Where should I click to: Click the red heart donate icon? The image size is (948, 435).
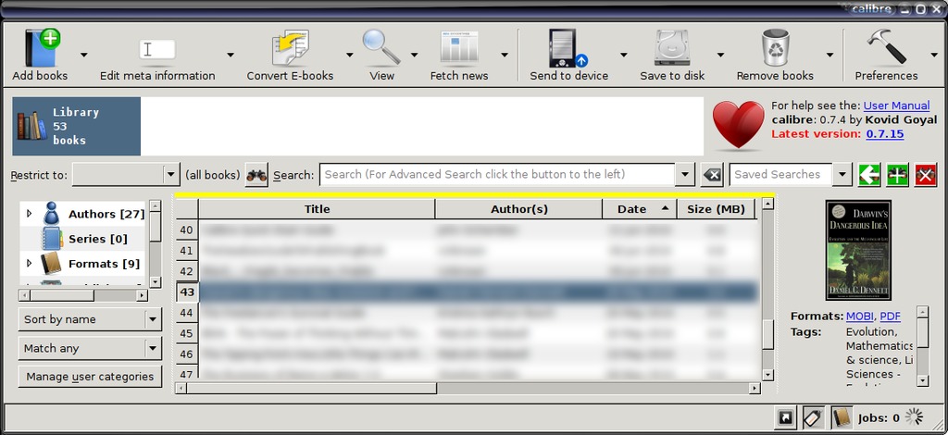pyautogui.click(x=738, y=125)
